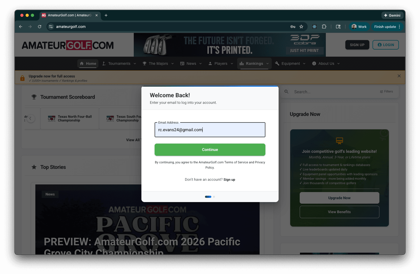Click the News tag on story
The height and width of the screenshot is (274, 420).
tap(50, 194)
